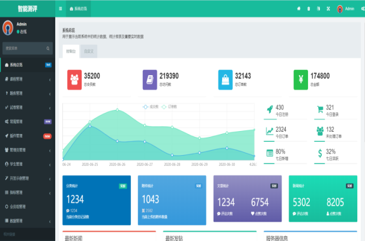The image size is (365, 241).
Task: Click the home icon in top bar
Action: pos(299,9)
